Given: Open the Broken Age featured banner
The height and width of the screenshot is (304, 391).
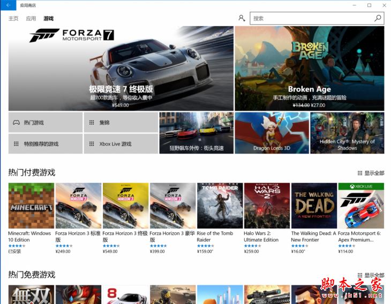Looking at the screenshot, I should point(310,69).
